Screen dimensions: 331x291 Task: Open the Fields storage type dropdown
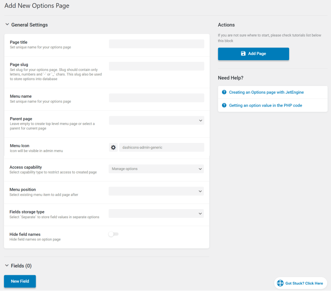click(156, 213)
